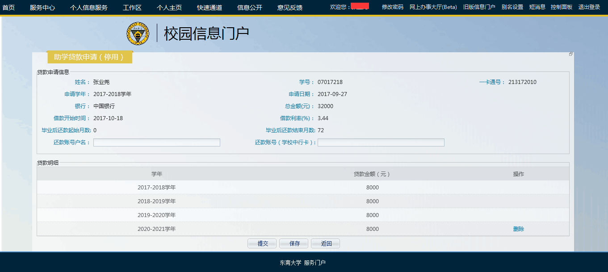Switch to 旧版信息门户
Viewport: 608px width, 272px height.
click(x=479, y=7)
